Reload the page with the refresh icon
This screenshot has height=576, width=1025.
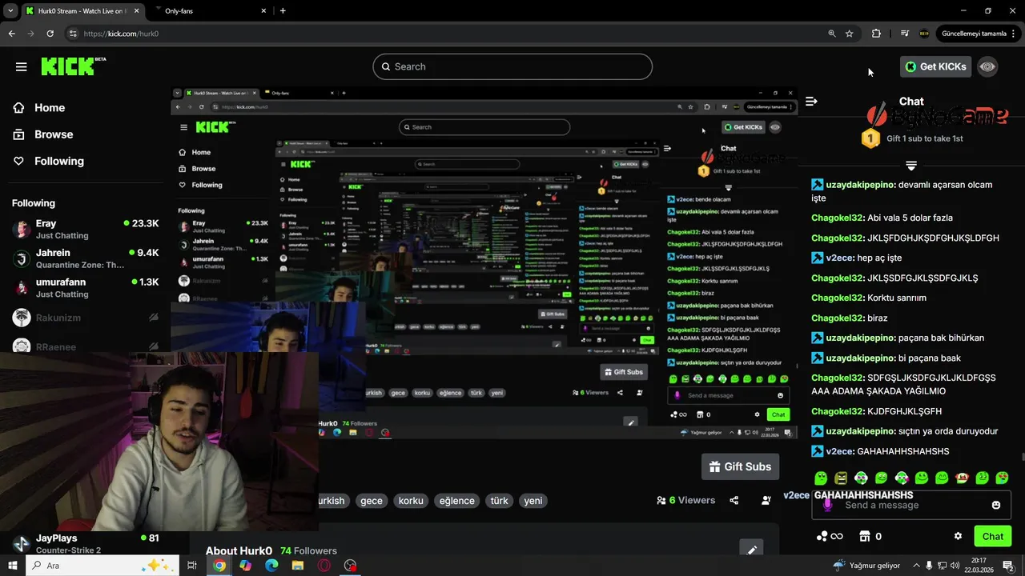point(50,34)
